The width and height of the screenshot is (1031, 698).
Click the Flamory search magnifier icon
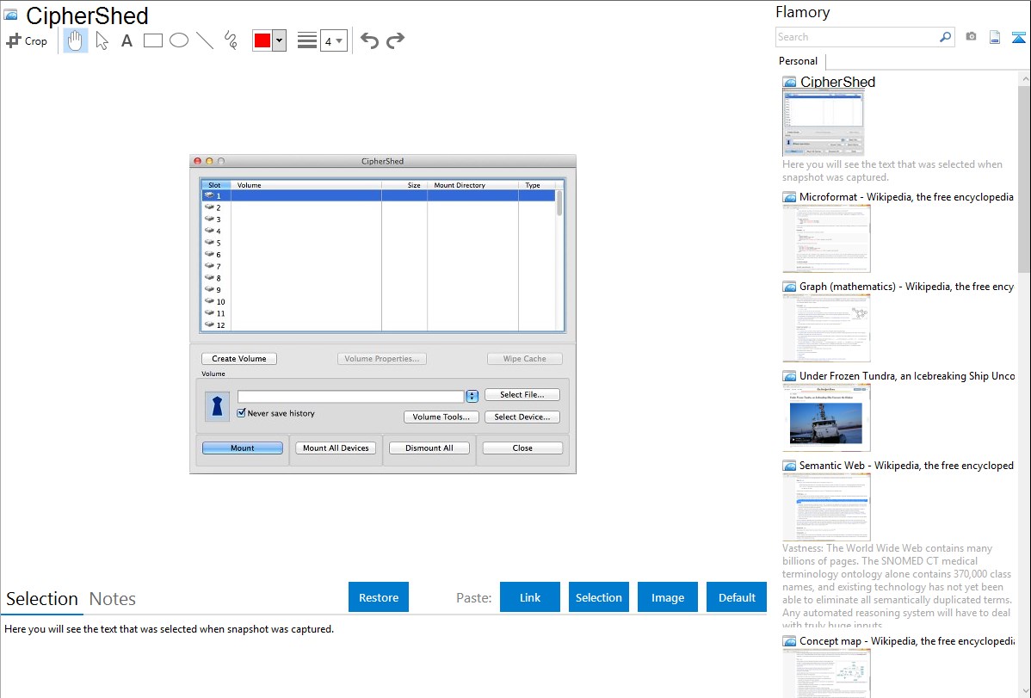pyautogui.click(x=945, y=37)
